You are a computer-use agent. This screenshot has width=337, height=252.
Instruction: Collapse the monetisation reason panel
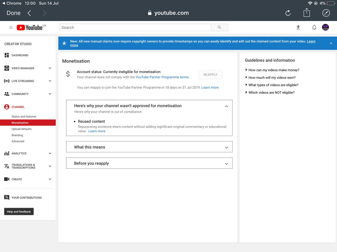227,106
